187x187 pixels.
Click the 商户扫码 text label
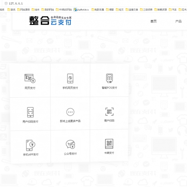(109, 120)
